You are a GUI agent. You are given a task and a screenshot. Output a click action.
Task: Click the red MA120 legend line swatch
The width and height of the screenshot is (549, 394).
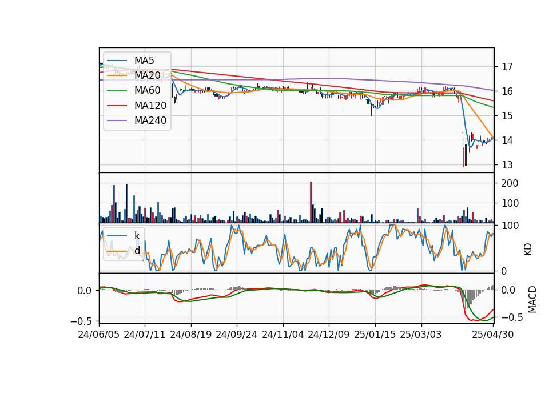click(x=117, y=106)
